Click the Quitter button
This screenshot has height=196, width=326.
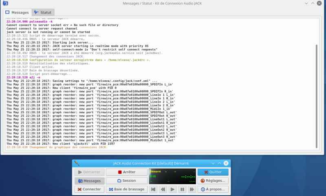[213, 172]
